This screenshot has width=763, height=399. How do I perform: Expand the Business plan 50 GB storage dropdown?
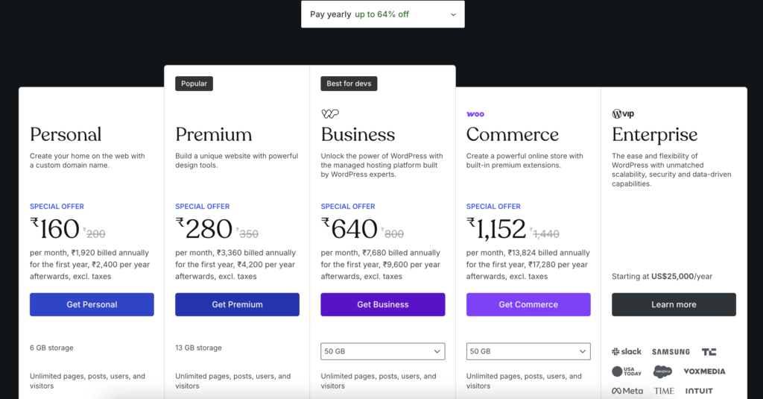point(383,351)
